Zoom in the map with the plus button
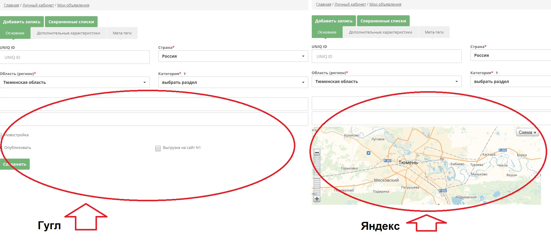551x241 pixels. pos(317,199)
